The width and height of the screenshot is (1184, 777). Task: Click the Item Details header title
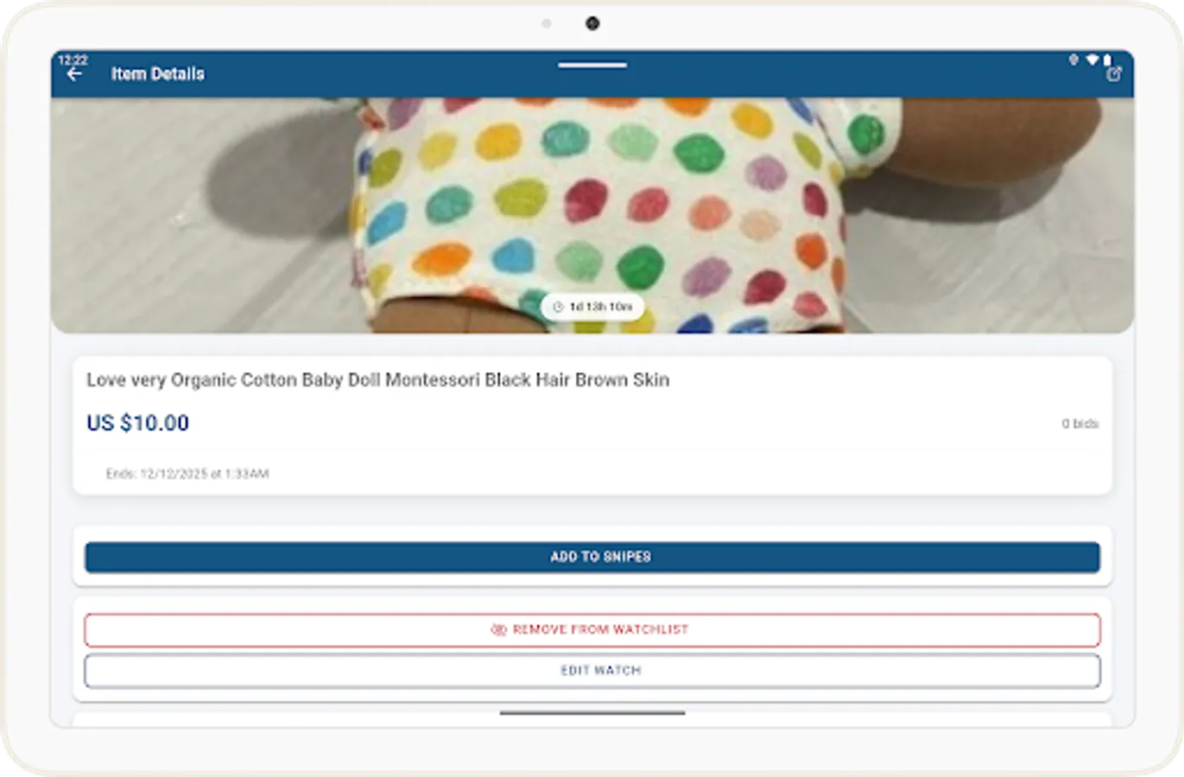(158, 73)
